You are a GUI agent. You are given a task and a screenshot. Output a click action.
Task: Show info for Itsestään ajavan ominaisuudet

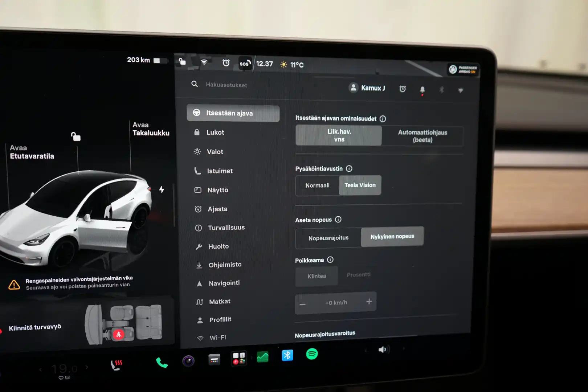tap(383, 119)
